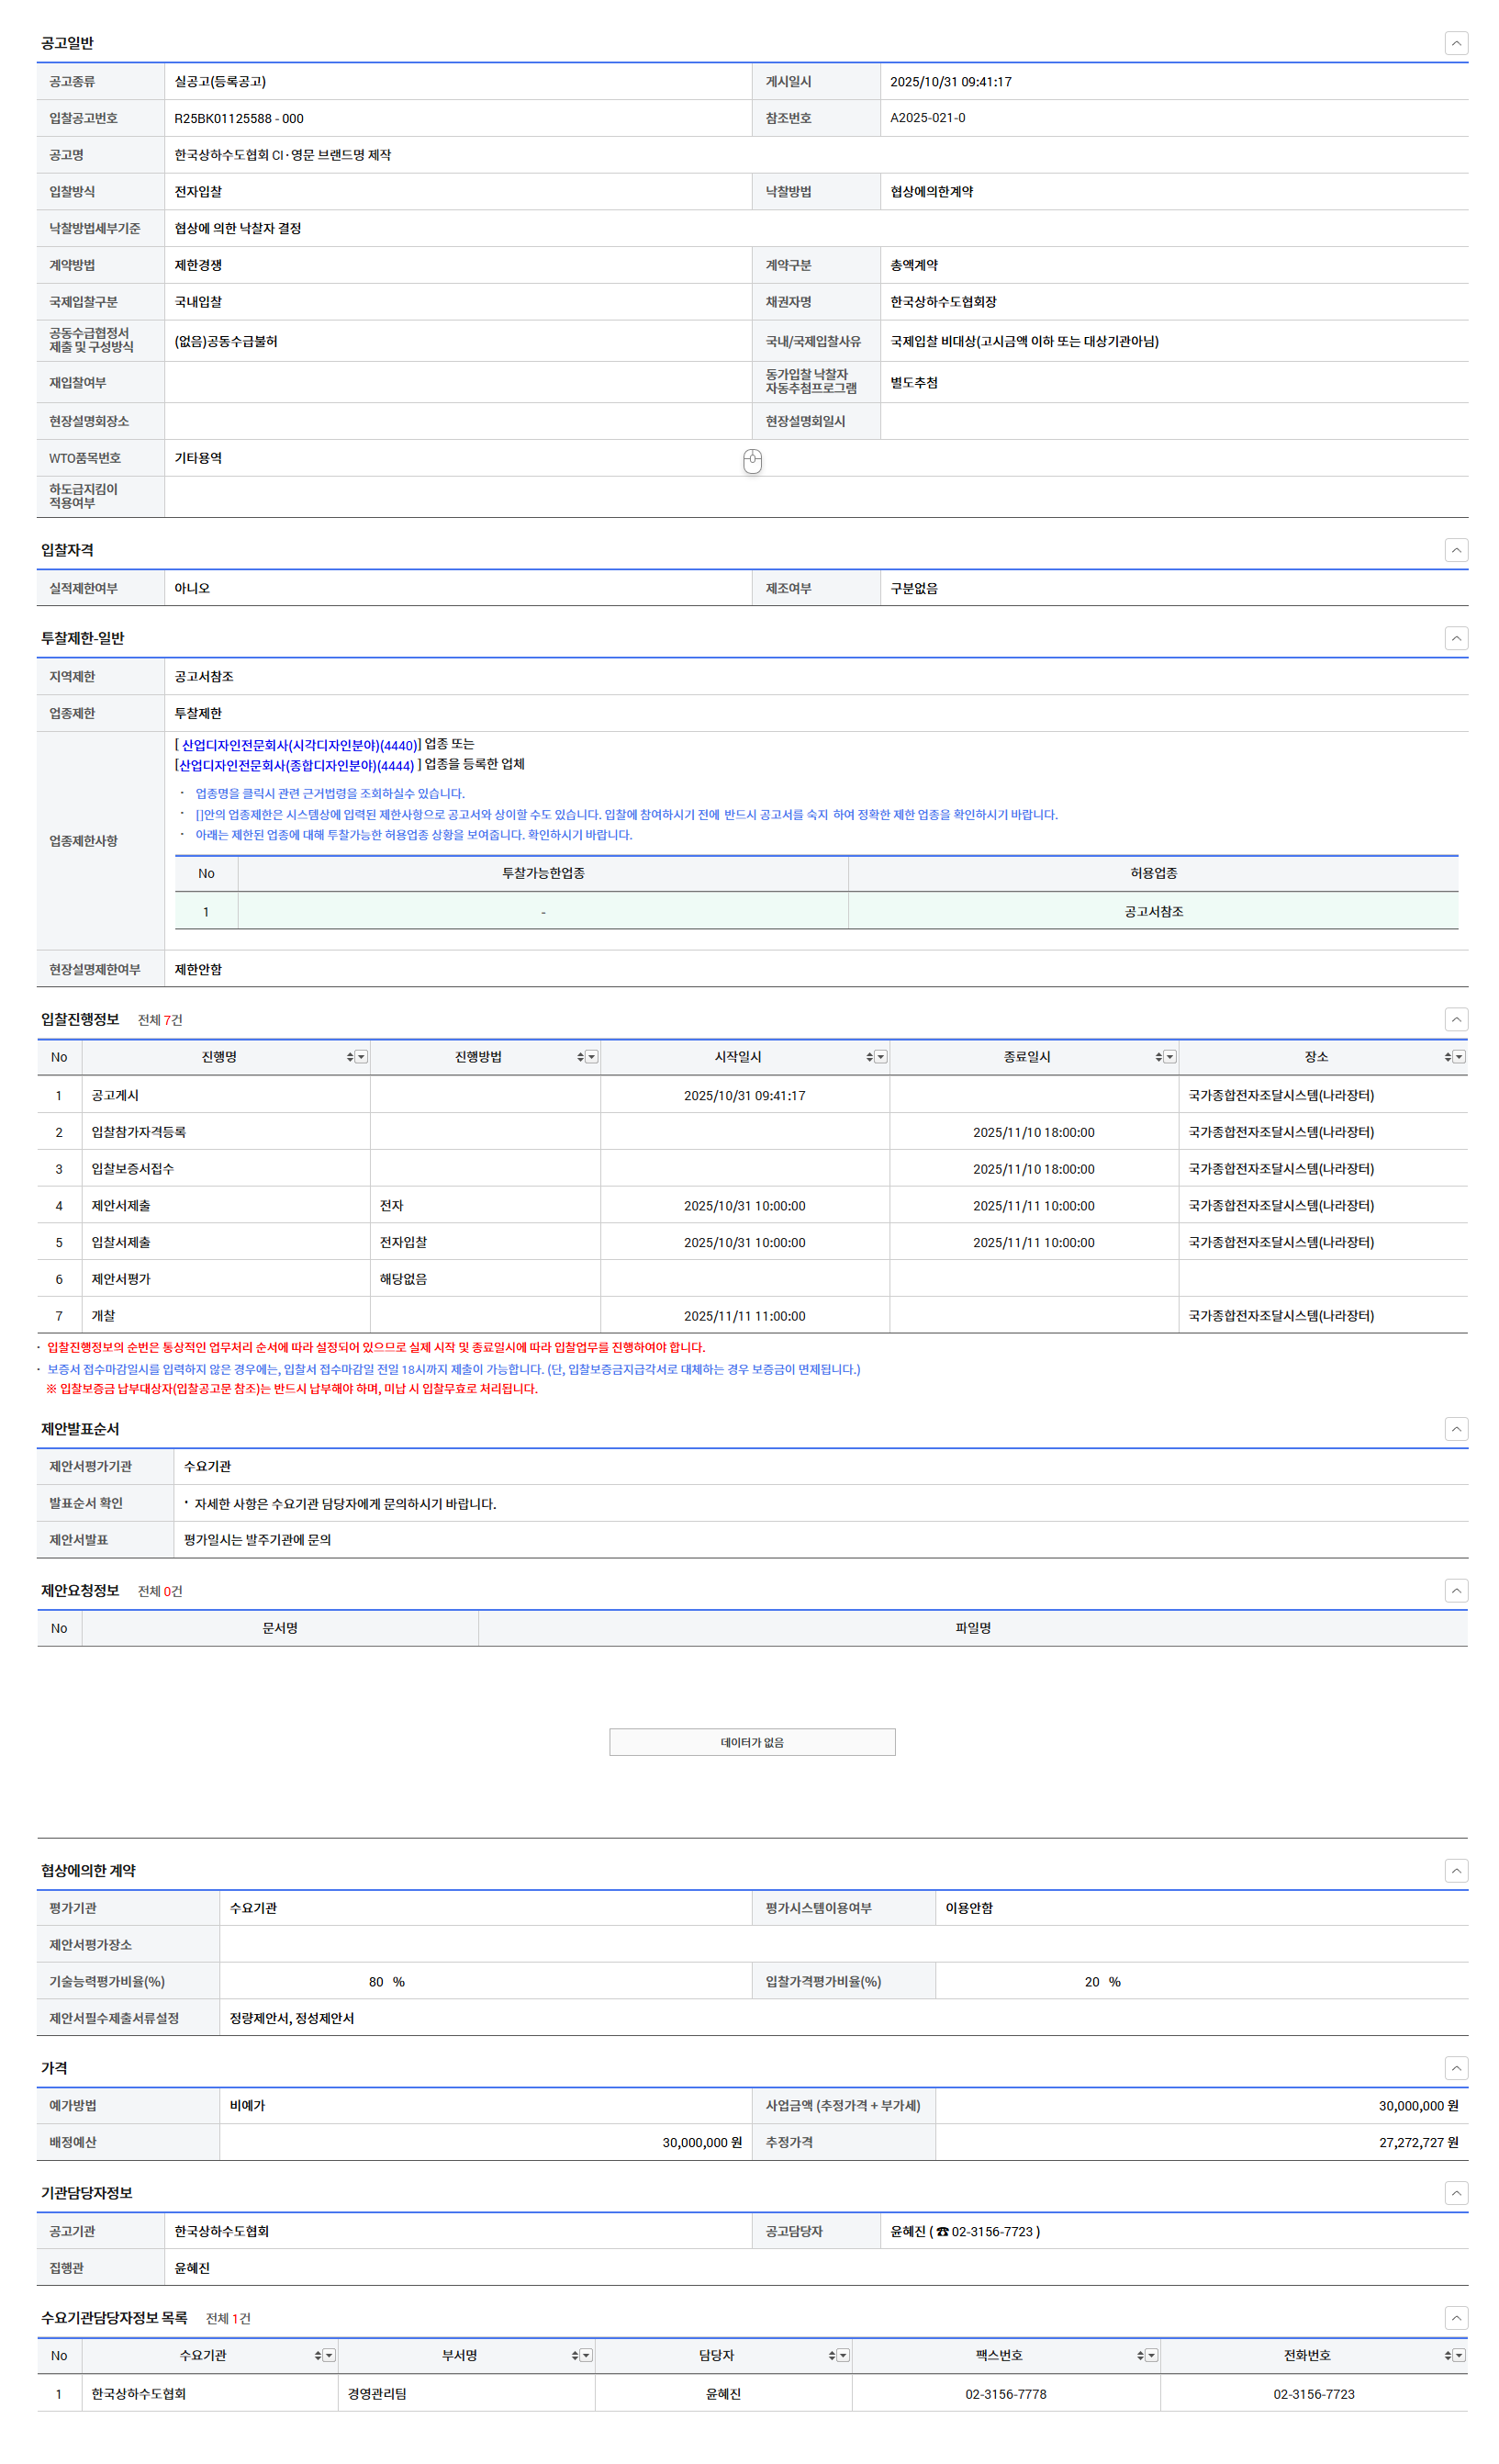Click the 허용업종 공고서참조 table cell
Screen dimensions: 1499x2464
coord(1152,912)
